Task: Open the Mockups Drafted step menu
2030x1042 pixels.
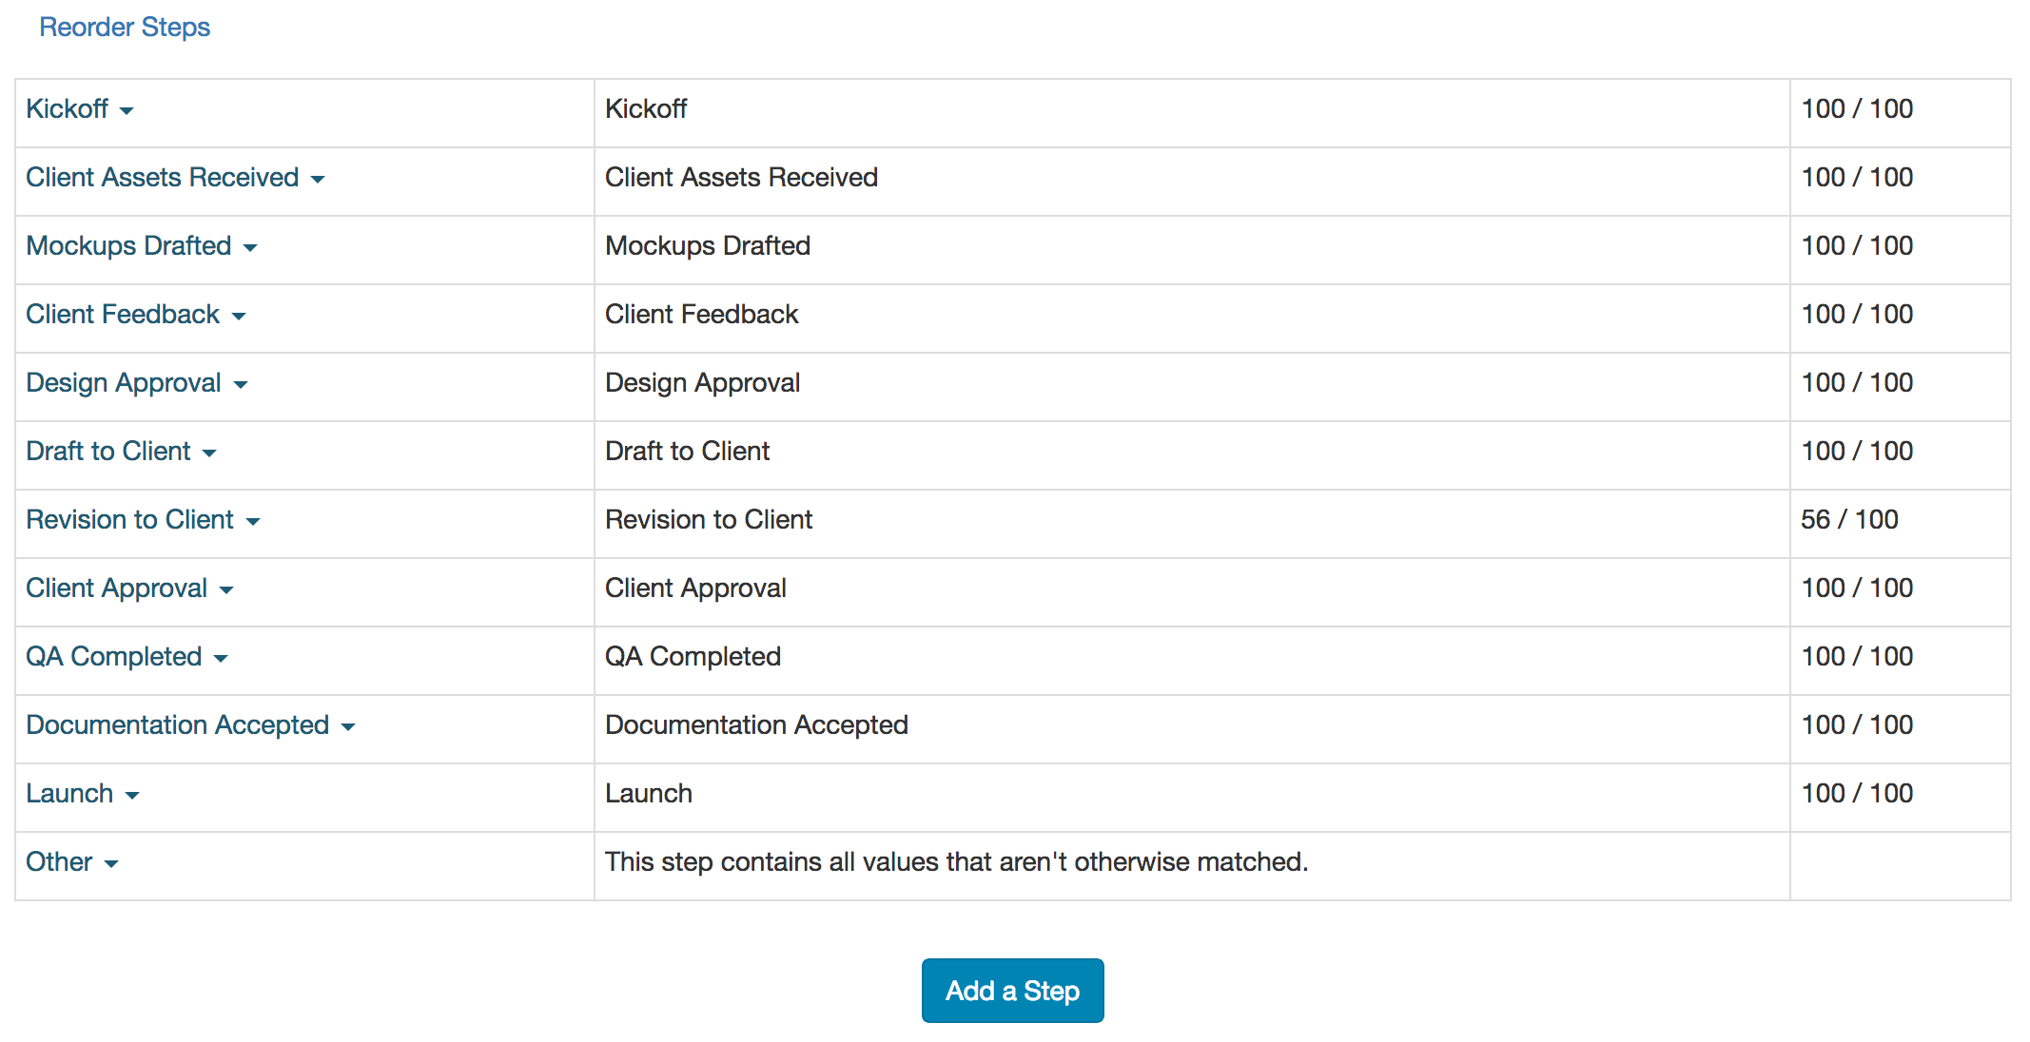Action: (142, 246)
